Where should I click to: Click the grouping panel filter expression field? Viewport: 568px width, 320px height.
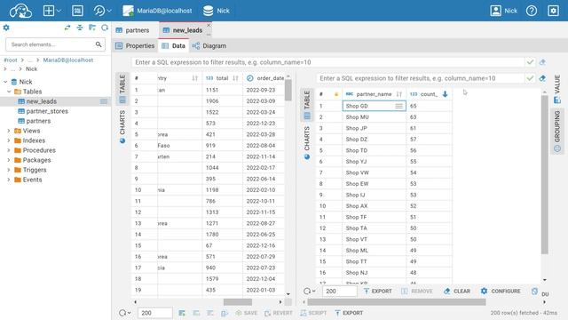[x=420, y=78]
